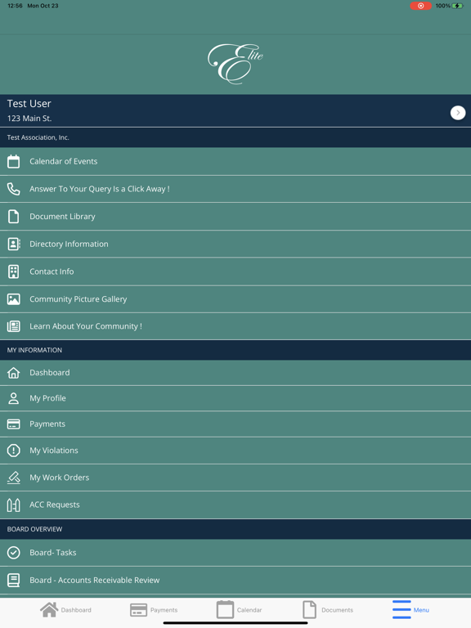This screenshot has width=471, height=628.
Task: Open My Profile
Action: [235, 398]
